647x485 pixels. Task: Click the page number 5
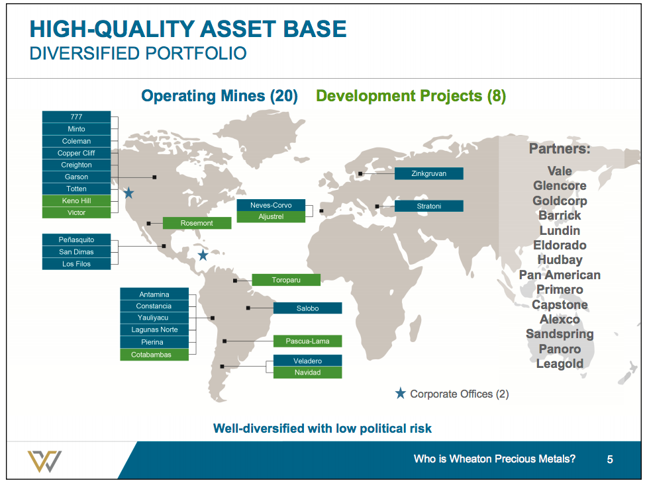pos(611,458)
